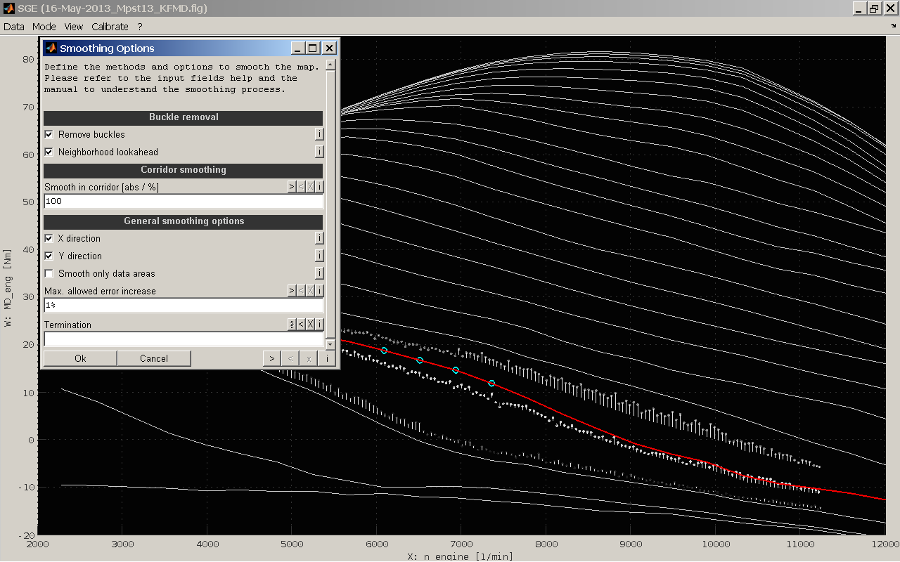The image size is (900, 562).
Task: Open info for Termination field
Action: 319,325
